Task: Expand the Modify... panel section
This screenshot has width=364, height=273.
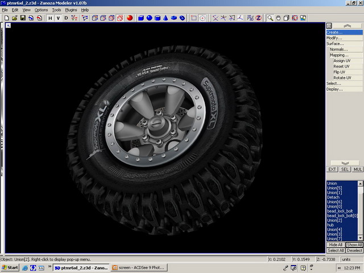Action: [334, 38]
